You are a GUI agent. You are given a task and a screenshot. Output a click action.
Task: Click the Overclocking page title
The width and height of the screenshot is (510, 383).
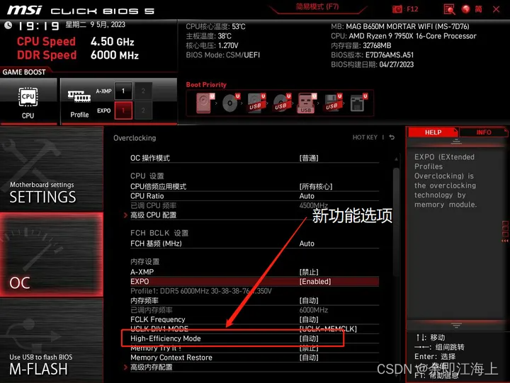pos(135,138)
